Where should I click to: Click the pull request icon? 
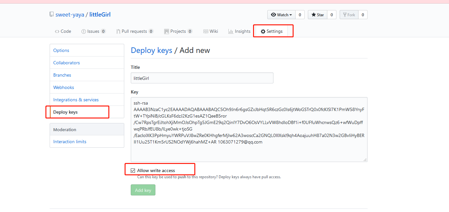tap(118, 31)
